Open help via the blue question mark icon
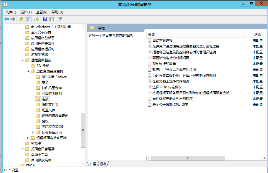268x173 pixels. pyautogui.click(x=45, y=19)
